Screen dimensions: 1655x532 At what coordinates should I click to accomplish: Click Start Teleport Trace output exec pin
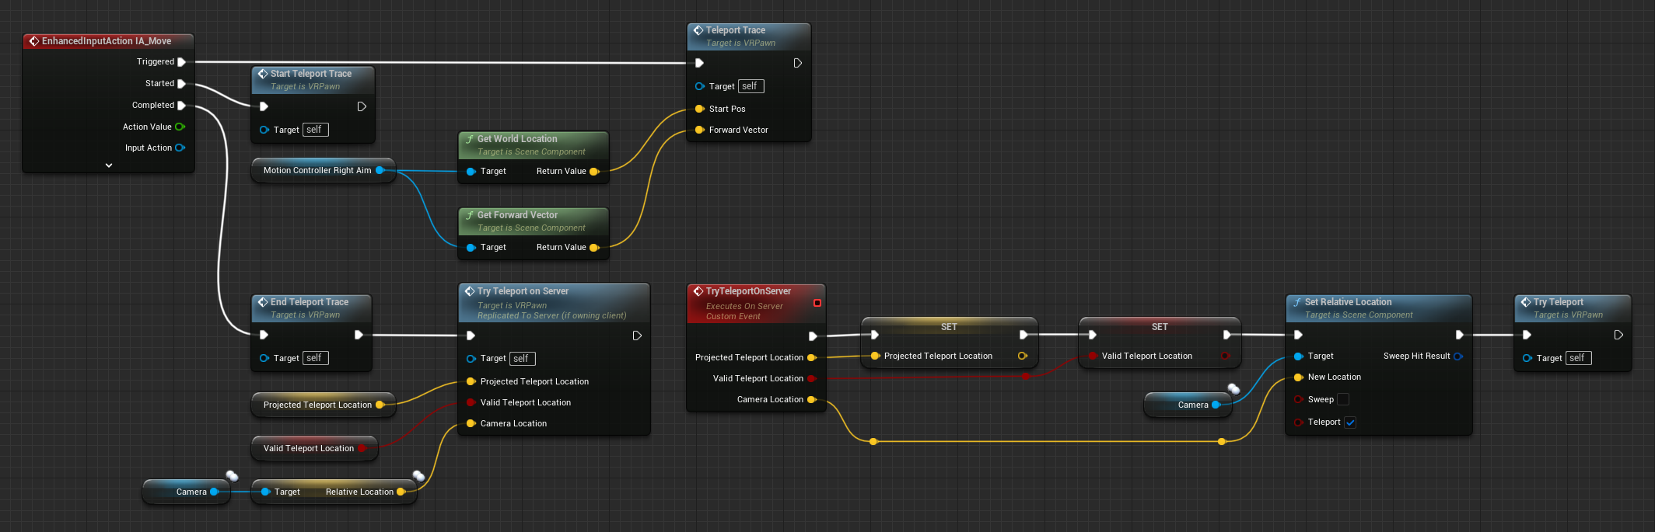(x=362, y=106)
